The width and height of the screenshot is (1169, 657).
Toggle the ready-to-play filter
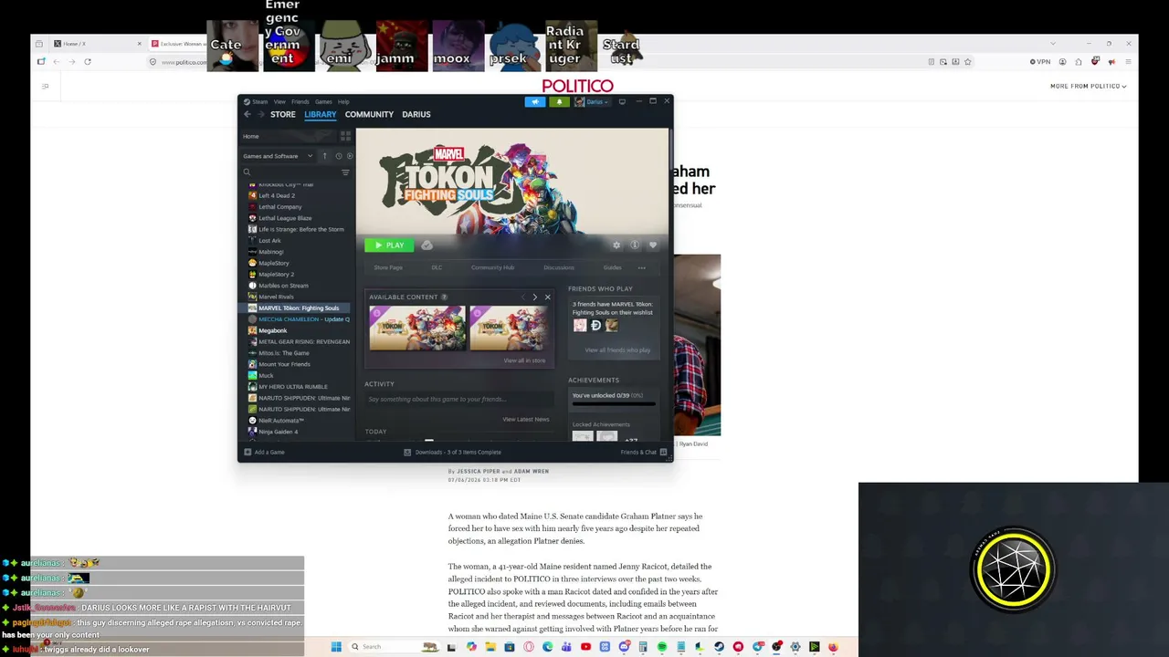350,156
